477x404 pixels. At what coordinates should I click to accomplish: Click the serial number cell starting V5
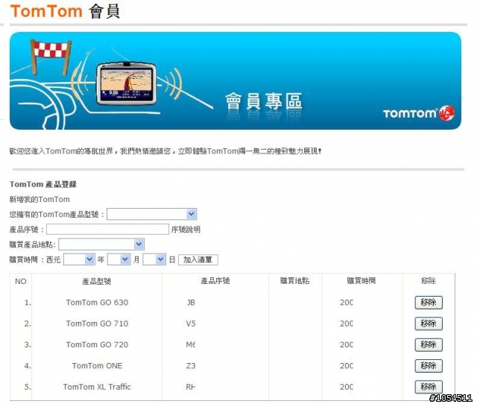point(191,323)
